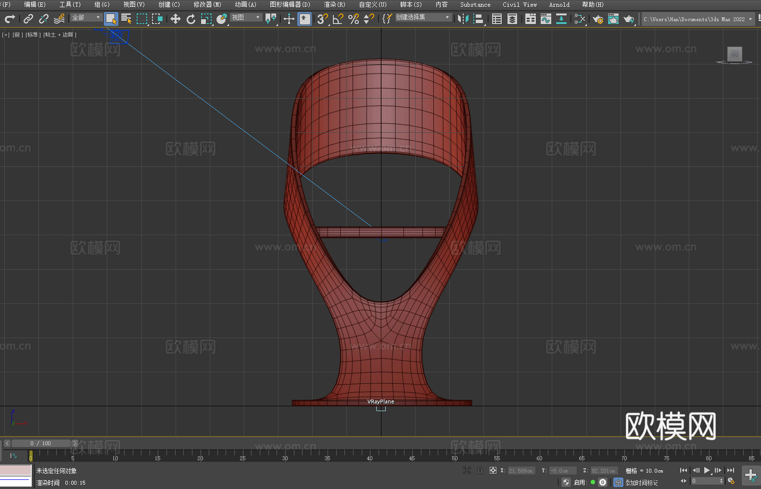Click the 0 / 100 time slider
761x489 pixels.
[41, 443]
